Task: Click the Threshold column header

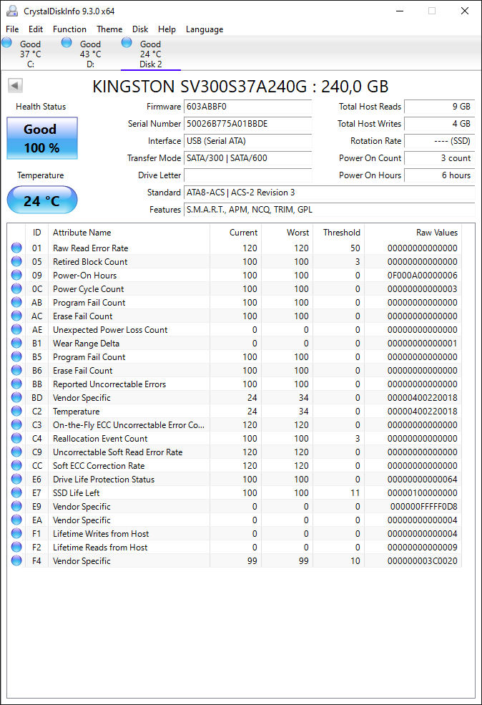Action: [338, 233]
